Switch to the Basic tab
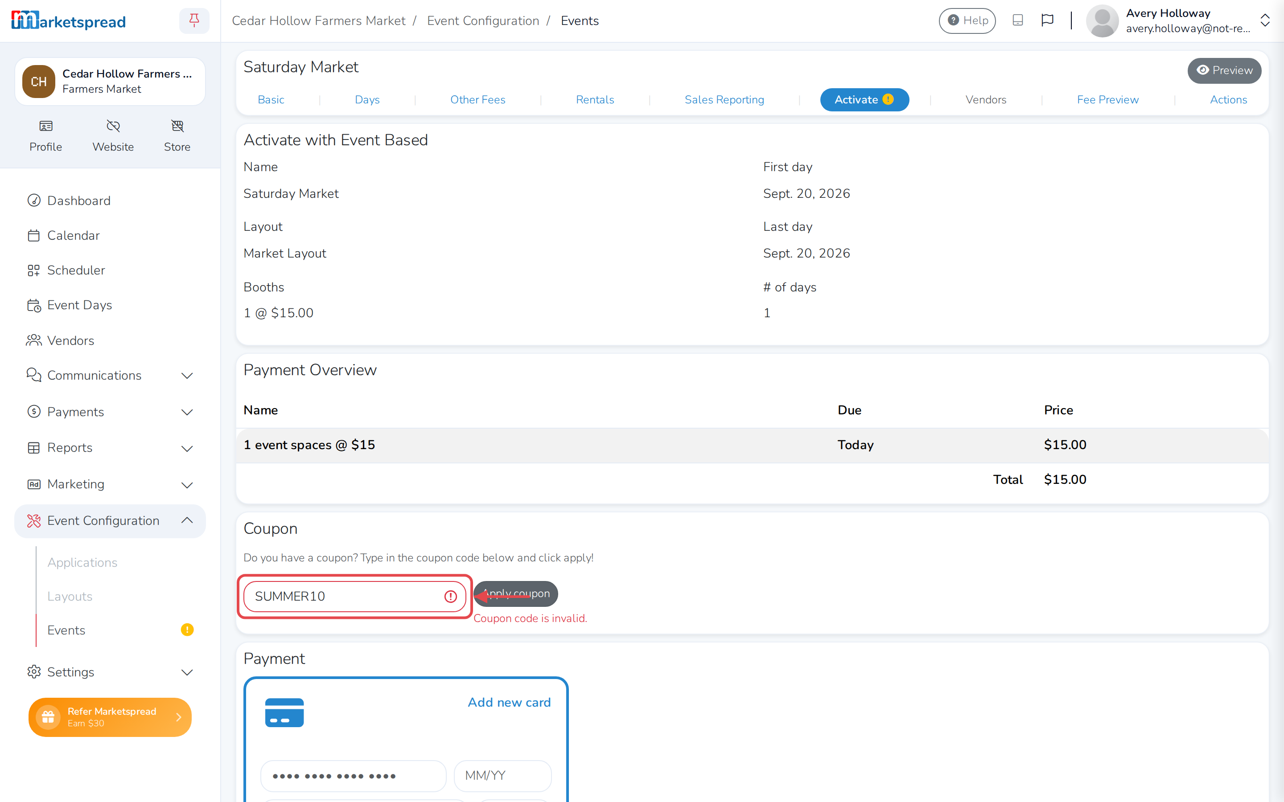The image size is (1284, 802). [271, 100]
